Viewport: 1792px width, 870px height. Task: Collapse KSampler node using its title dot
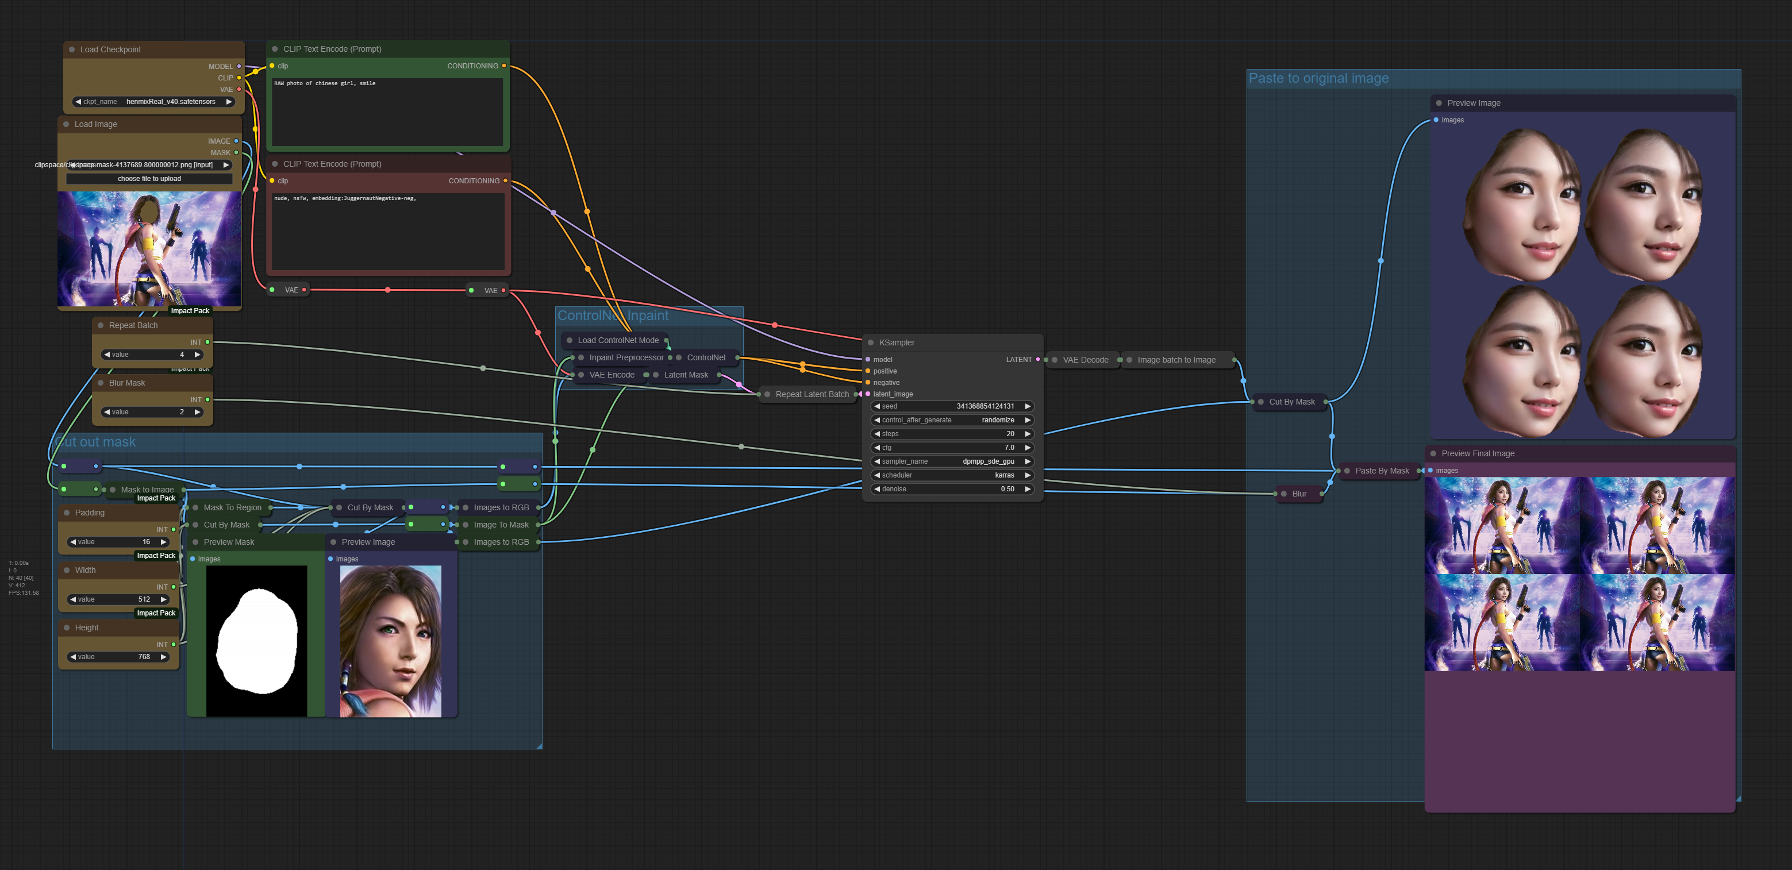(870, 342)
